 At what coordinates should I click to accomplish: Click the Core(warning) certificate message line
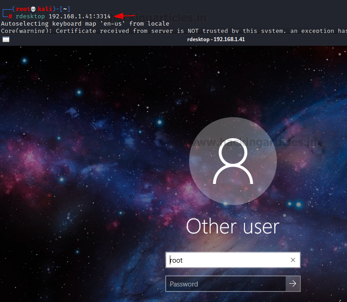(x=174, y=31)
